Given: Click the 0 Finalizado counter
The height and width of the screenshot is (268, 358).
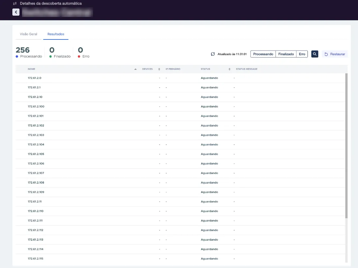Looking at the screenshot, I should (x=60, y=52).
